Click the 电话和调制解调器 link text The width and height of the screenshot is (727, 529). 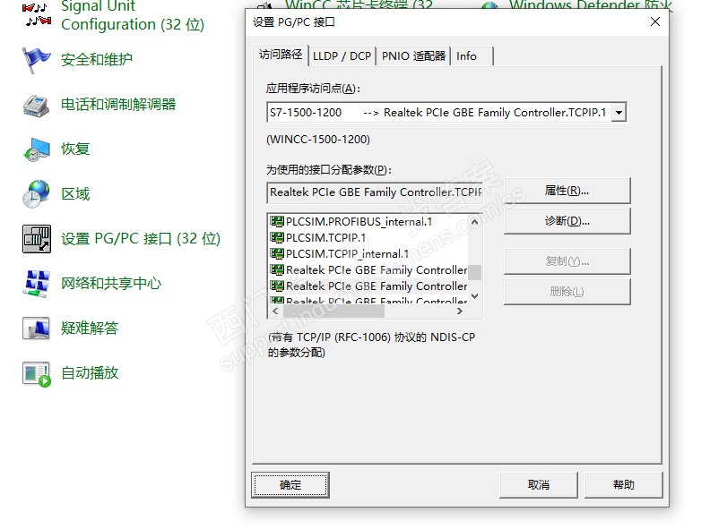tap(118, 105)
